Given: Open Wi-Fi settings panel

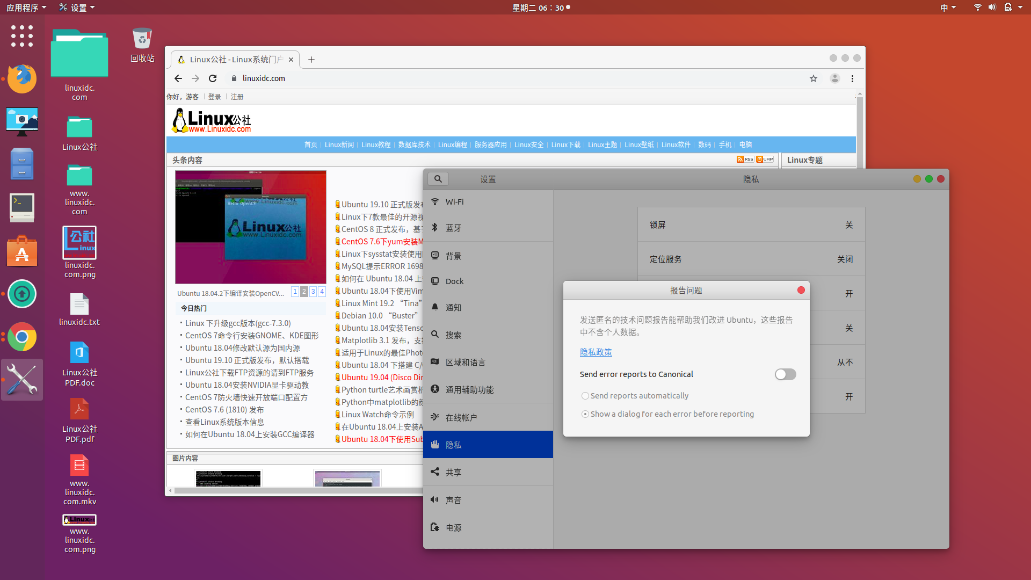Looking at the screenshot, I should point(488,202).
